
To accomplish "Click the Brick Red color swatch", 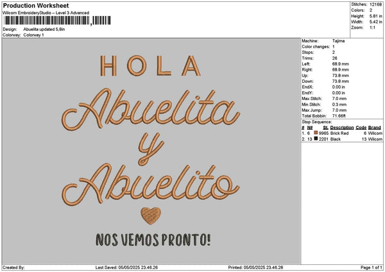I will [316, 132].
